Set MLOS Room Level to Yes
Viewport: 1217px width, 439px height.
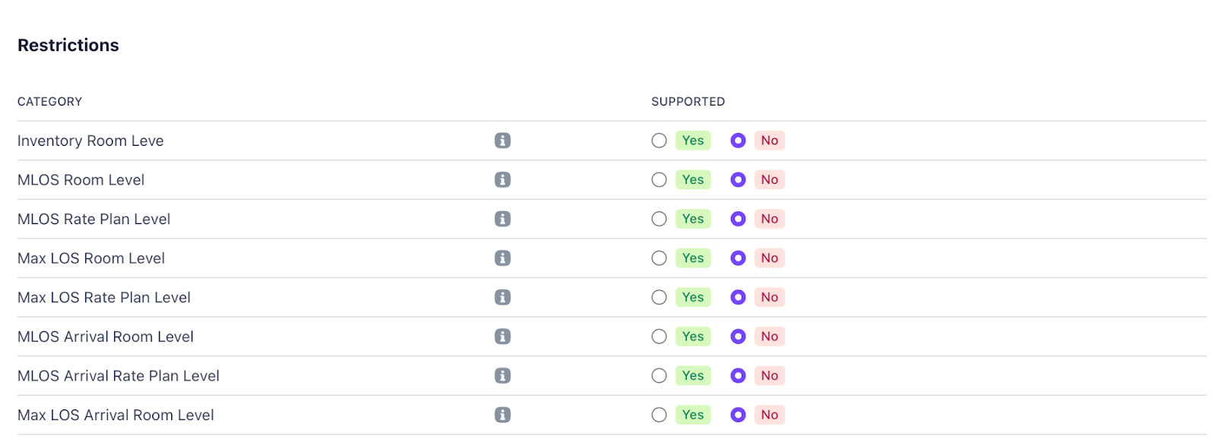tap(659, 180)
